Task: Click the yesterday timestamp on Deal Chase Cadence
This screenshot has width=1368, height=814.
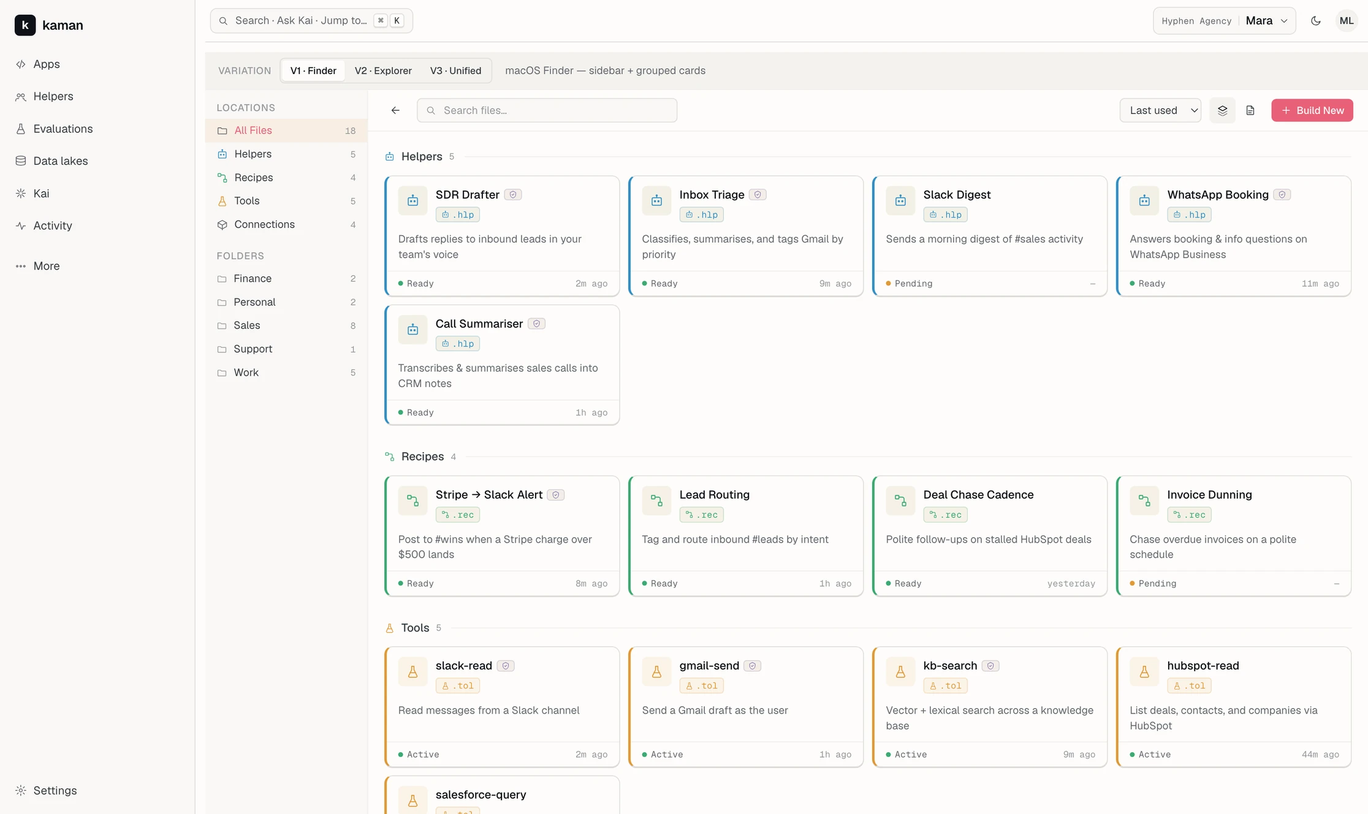Action: (1071, 584)
